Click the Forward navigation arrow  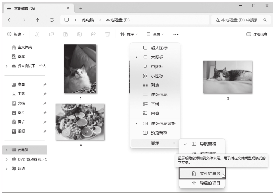(23, 20)
